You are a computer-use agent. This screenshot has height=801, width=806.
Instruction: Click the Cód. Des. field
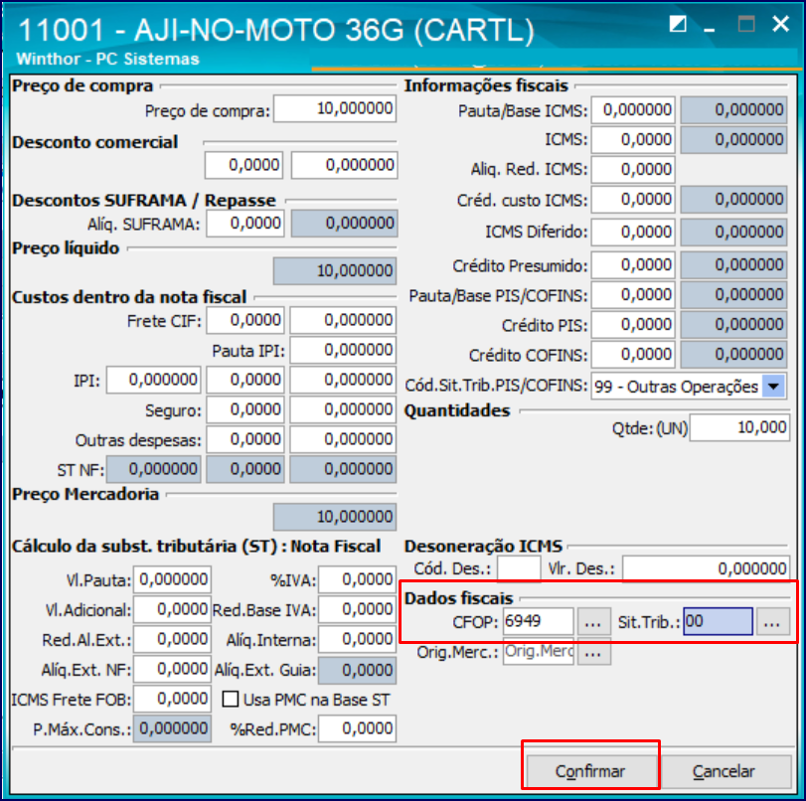(x=519, y=568)
